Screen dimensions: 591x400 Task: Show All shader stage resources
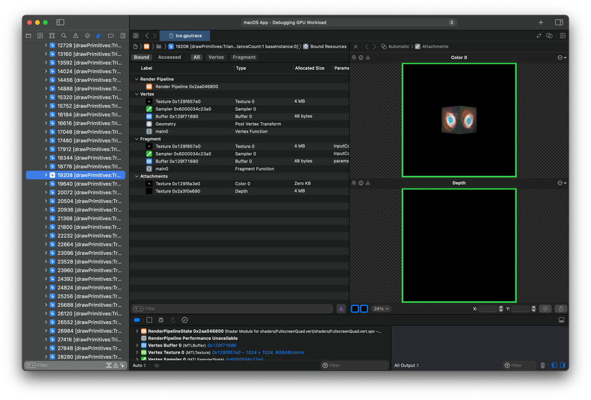click(196, 57)
